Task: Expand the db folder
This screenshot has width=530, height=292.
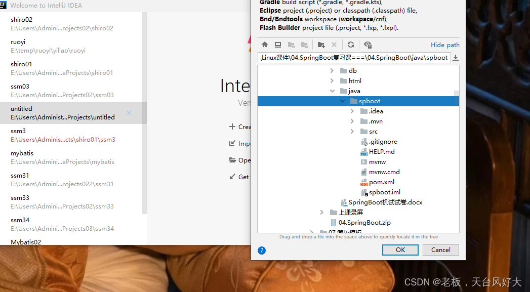Action: tap(332, 71)
